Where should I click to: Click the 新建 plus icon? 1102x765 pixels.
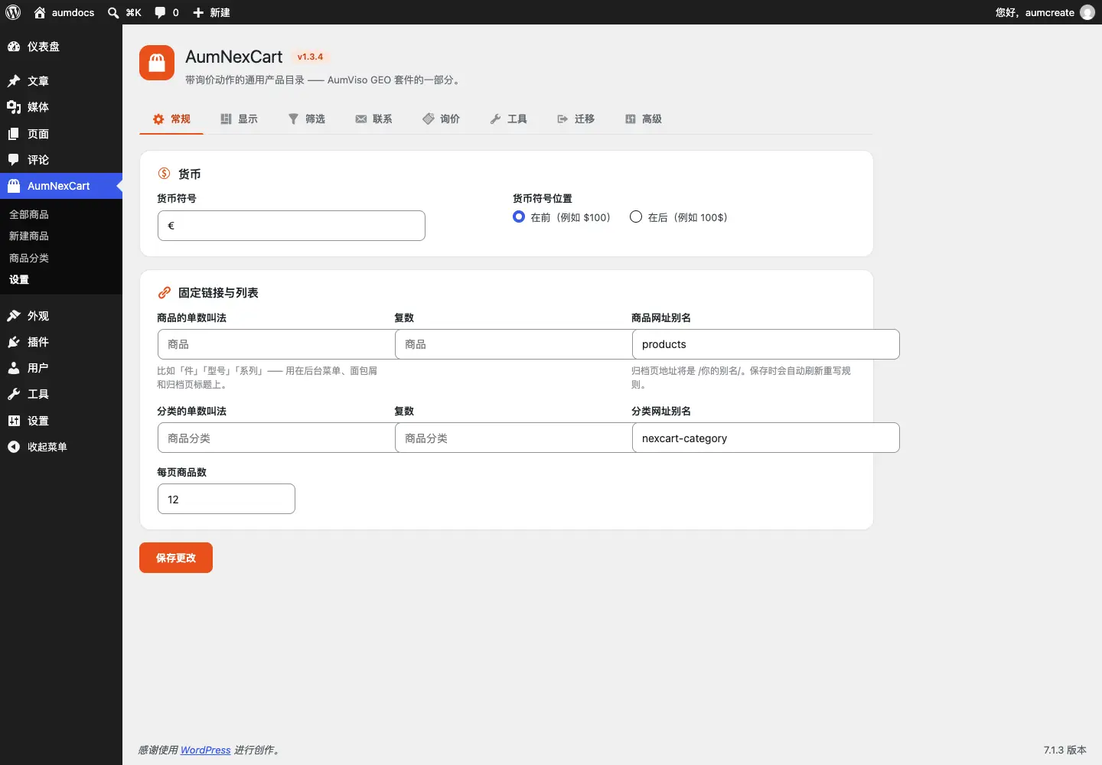pyautogui.click(x=198, y=12)
